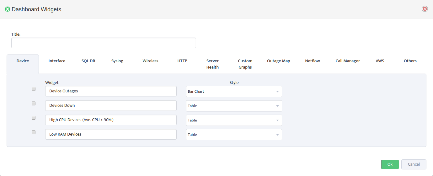
Task: Open the Bar Chart style dropdown
Action: click(x=234, y=91)
